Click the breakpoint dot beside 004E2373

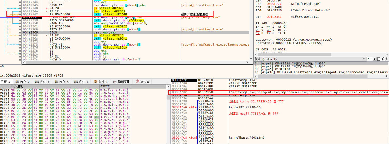point(20,45)
